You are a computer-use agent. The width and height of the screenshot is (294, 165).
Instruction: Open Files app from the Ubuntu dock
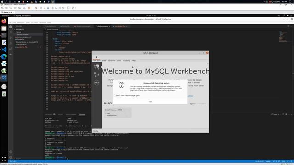click(x=4, y=28)
